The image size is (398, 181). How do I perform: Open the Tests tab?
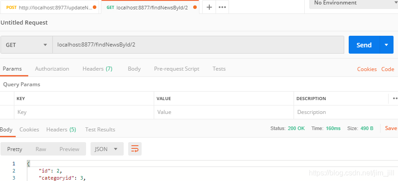point(219,69)
